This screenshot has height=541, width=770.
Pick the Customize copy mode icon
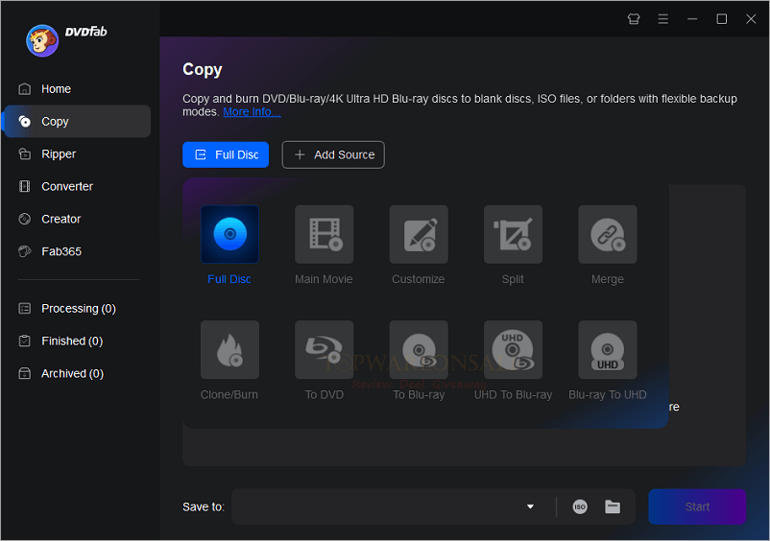click(x=419, y=234)
